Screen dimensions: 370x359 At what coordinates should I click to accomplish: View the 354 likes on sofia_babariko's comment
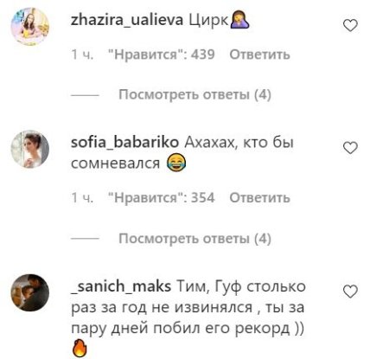(162, 198)
